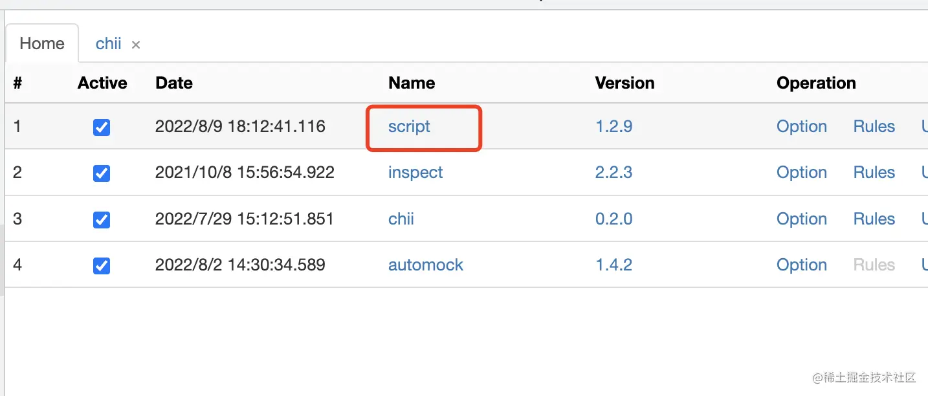Open the automock plugin link
928x396 pixels.
coord(426,265)
